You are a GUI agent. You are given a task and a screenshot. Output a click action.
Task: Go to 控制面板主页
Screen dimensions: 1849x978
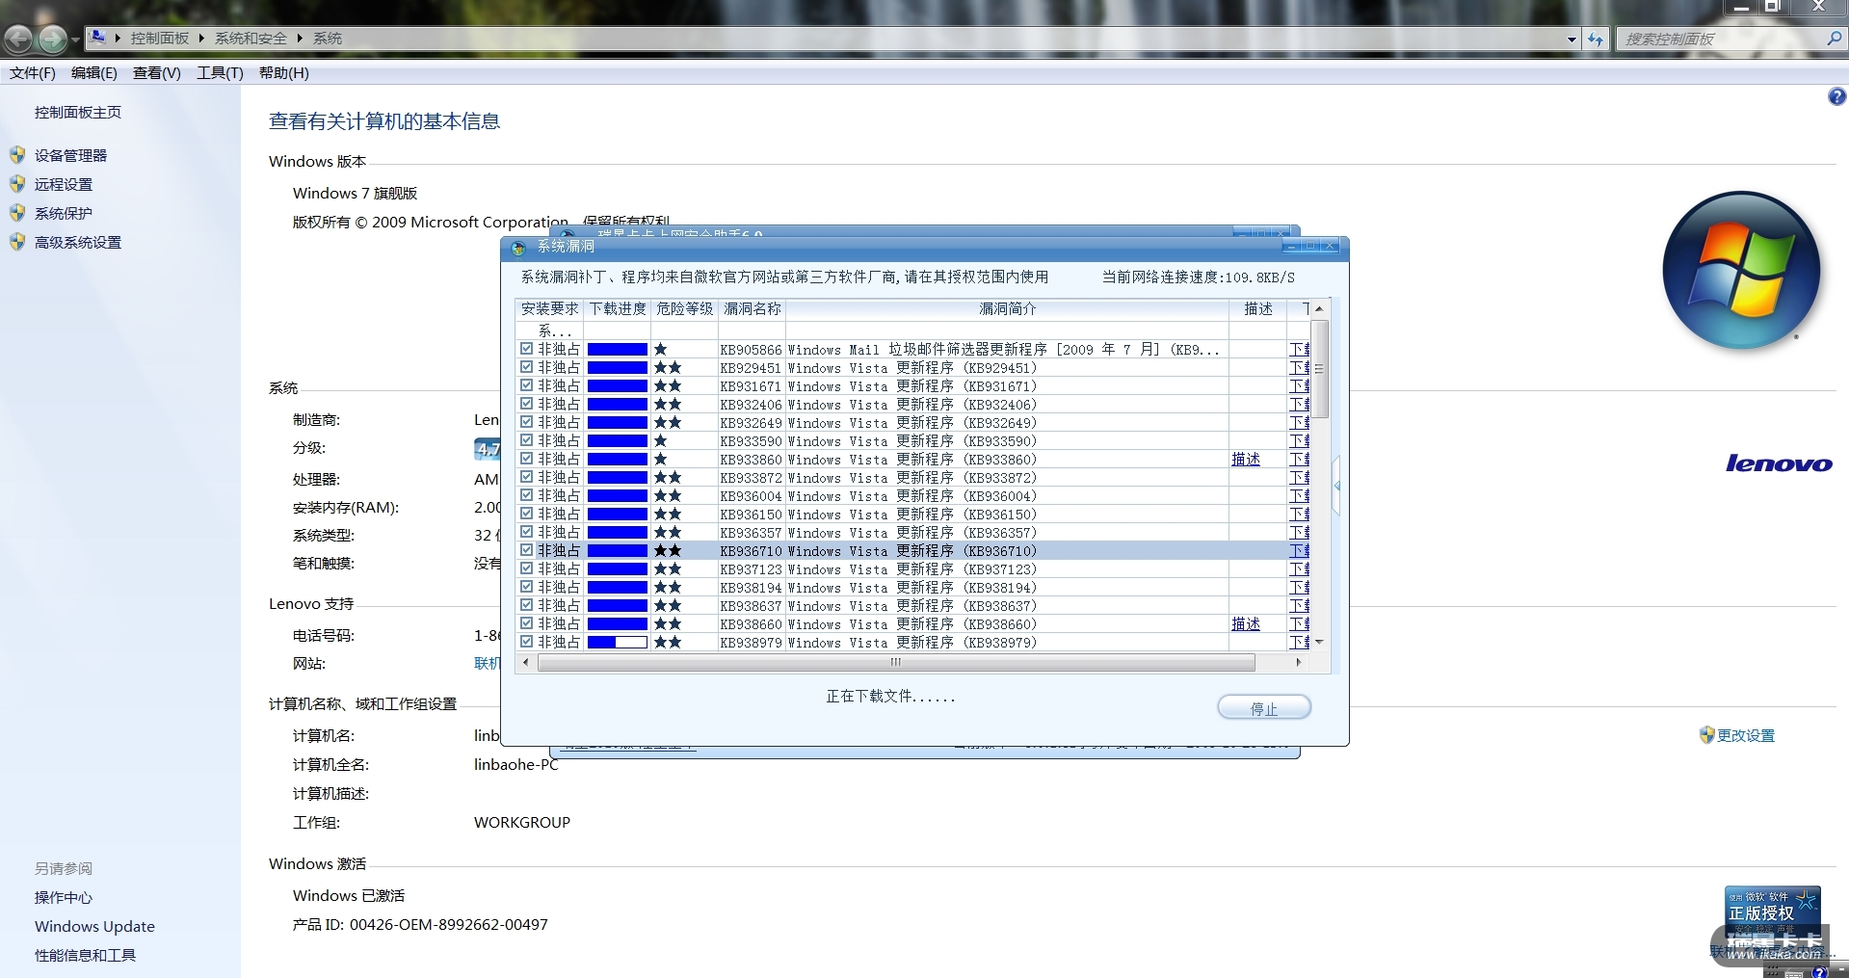pos(78,113)
